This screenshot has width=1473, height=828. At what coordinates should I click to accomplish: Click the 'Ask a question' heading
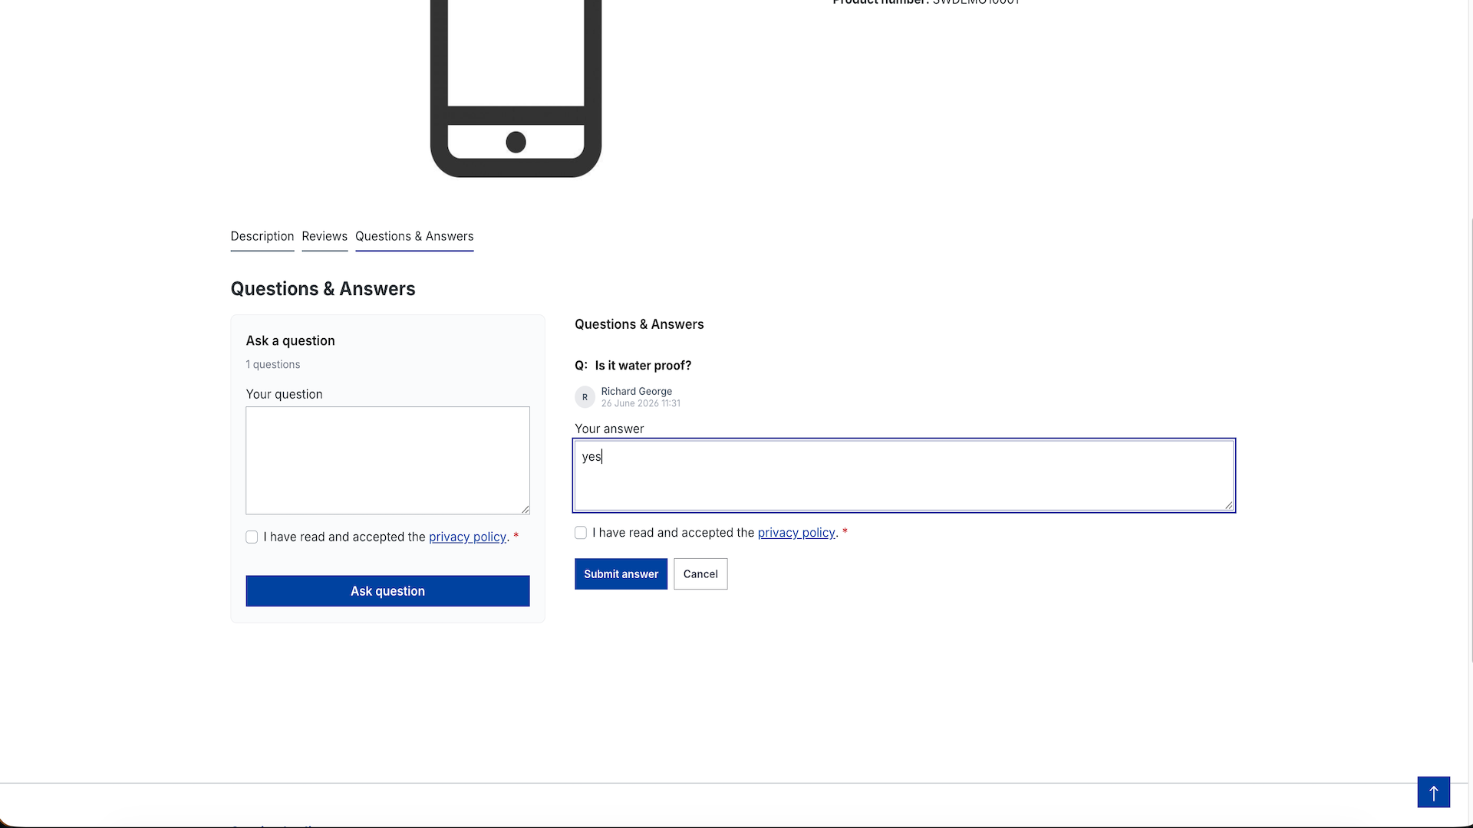(x=291, y=340)
